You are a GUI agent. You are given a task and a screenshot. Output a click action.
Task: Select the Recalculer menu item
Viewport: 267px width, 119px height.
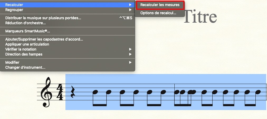point(67,5)
